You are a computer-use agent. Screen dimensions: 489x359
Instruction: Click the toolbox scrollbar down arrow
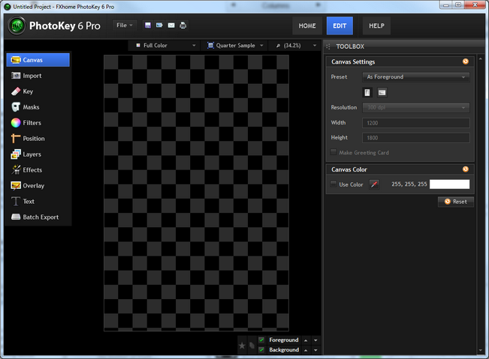click(x=481, y=351)
